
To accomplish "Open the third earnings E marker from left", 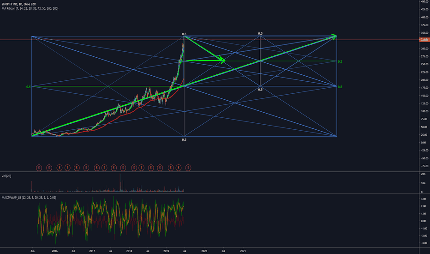I will [x=59, y=168].
